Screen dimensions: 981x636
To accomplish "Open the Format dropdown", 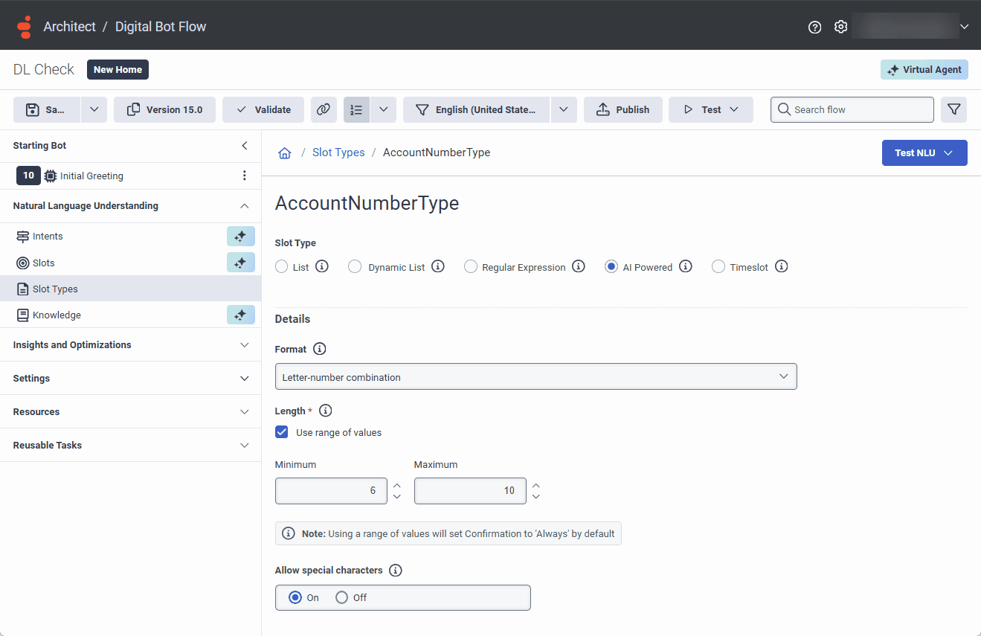I will point(535,377).
